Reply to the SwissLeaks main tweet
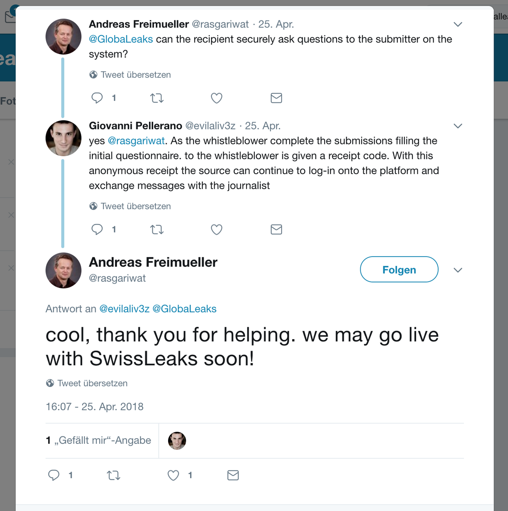508x511 pixels. [x=54, y=475]
